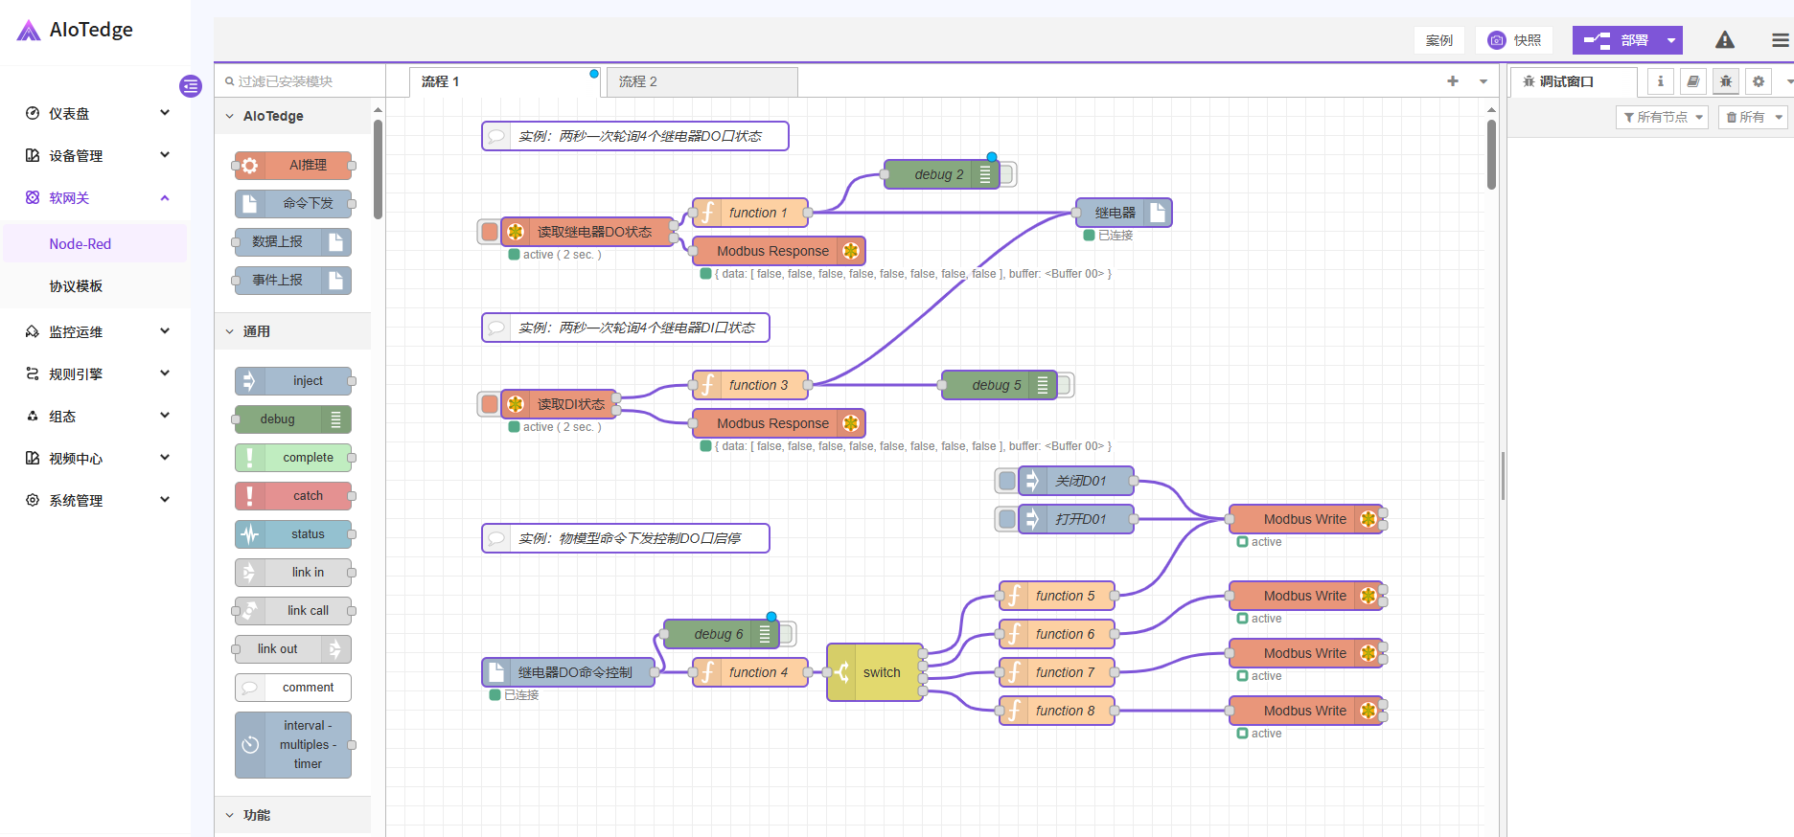Click the sidebar collapse icon

[x=191, y=86]
